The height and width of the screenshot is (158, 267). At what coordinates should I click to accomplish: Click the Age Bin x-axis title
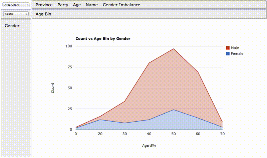tap(149, 146)
